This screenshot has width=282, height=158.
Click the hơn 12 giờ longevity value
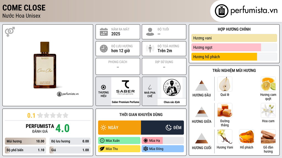coord(121,51)
